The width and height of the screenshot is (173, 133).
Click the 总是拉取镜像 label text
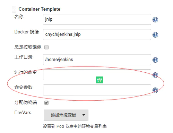tap(28, 47)
